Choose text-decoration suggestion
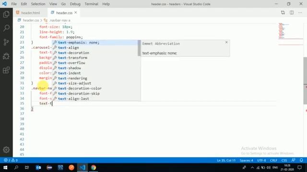 (95, 53)
